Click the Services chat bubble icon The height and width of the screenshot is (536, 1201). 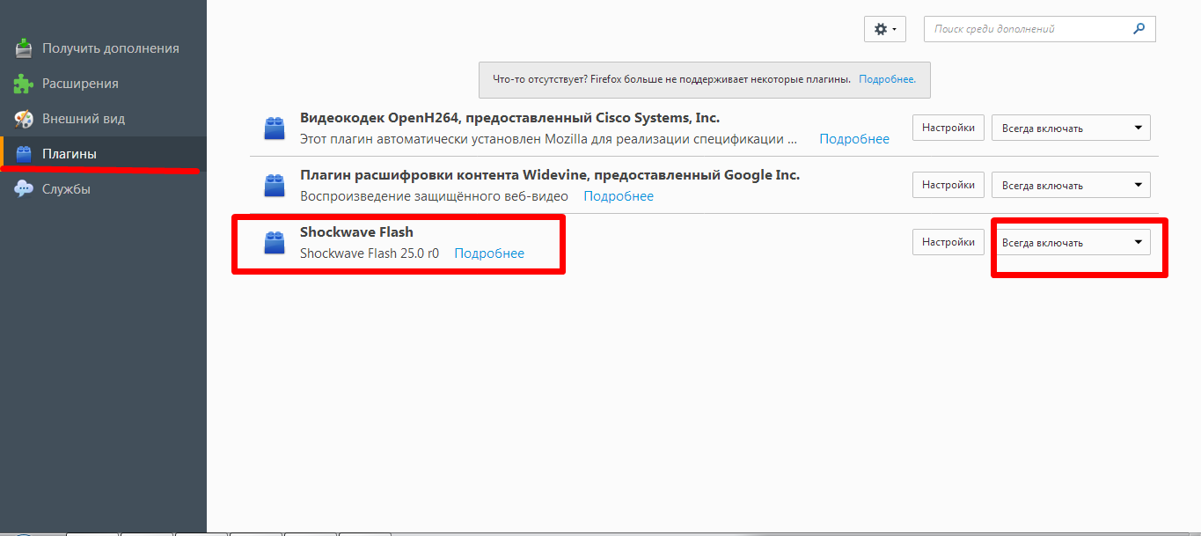click(x=24, y=189)
